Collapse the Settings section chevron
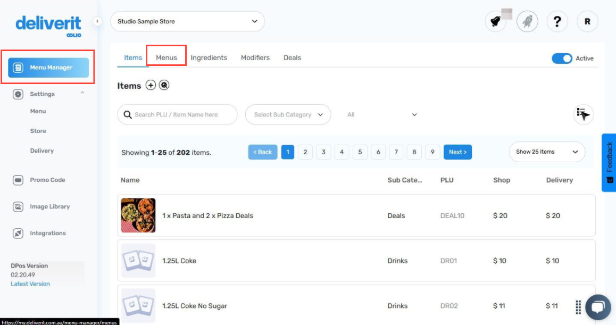The image size is (616, 325). [x=82, y=91]
